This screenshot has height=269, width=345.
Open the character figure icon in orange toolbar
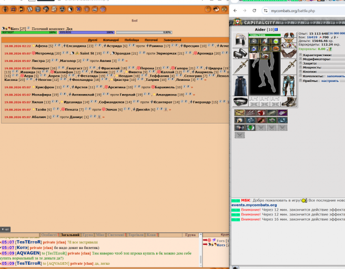[x=5, y=9]
